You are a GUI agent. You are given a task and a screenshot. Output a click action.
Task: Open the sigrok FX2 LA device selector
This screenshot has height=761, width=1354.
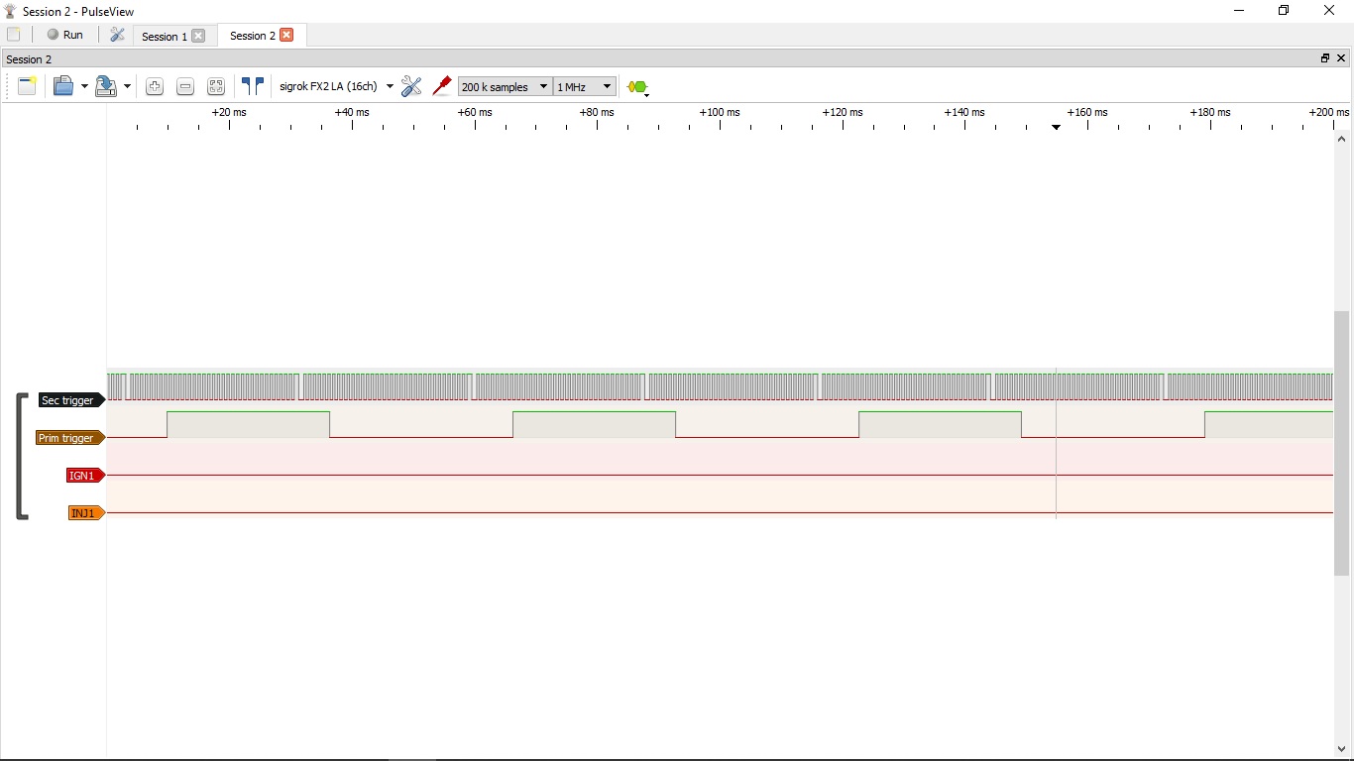[x=336, y=86]
